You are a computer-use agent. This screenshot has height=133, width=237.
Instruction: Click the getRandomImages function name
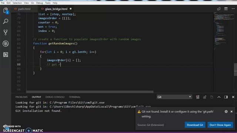tap(61, 44)
